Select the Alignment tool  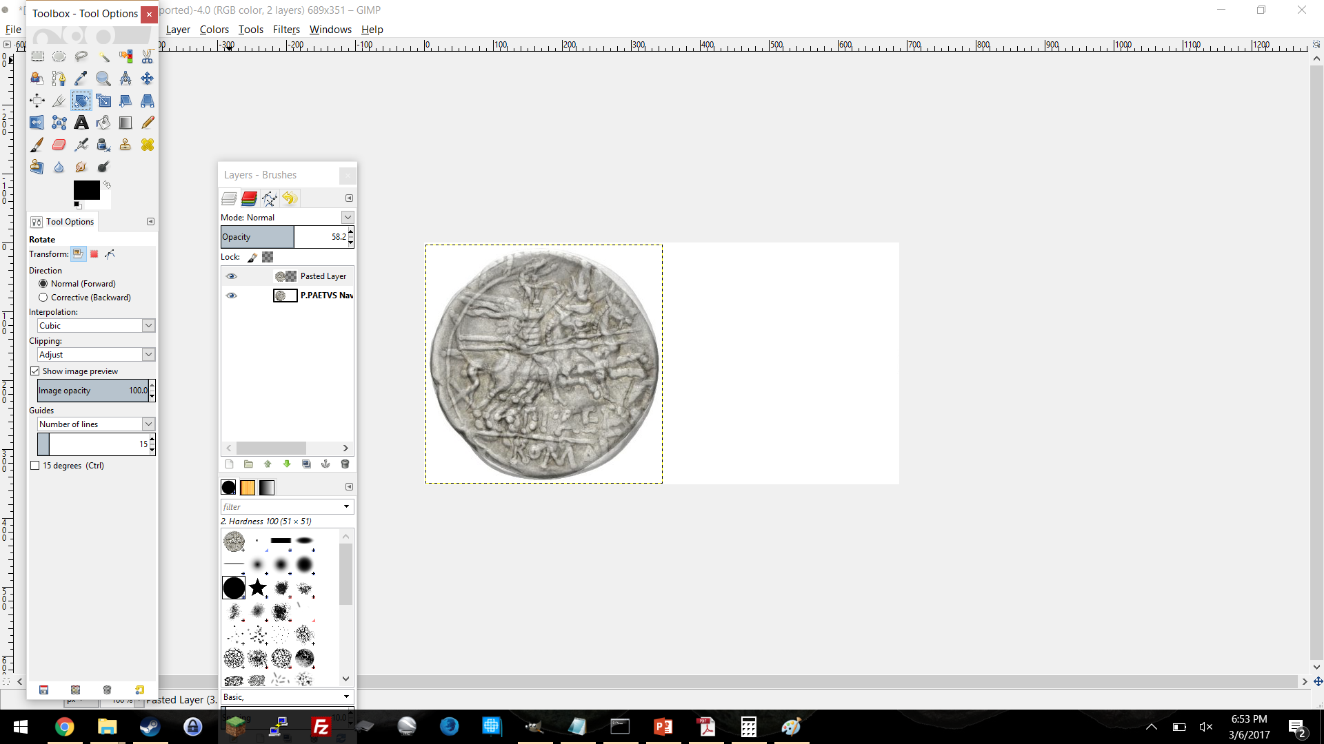pos(37,101)
